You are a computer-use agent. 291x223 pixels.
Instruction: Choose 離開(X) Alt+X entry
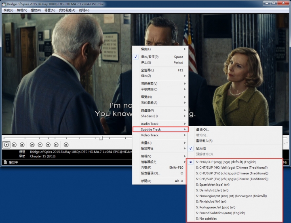(x=160, y=181)
